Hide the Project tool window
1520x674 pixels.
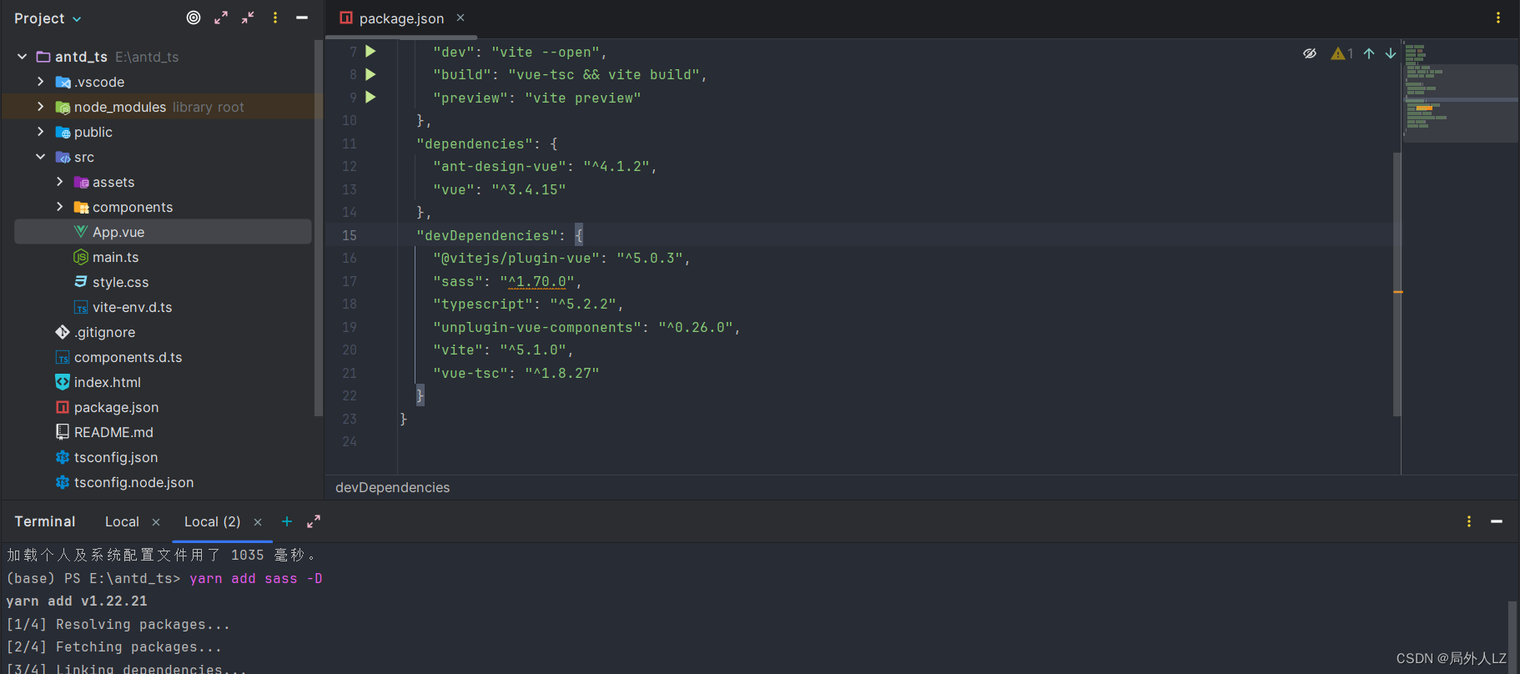point(302,18)
